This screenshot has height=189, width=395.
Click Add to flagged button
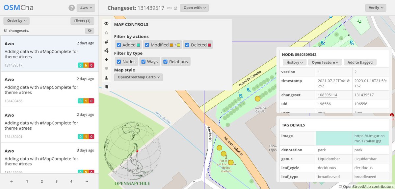(x=360, y=62)
